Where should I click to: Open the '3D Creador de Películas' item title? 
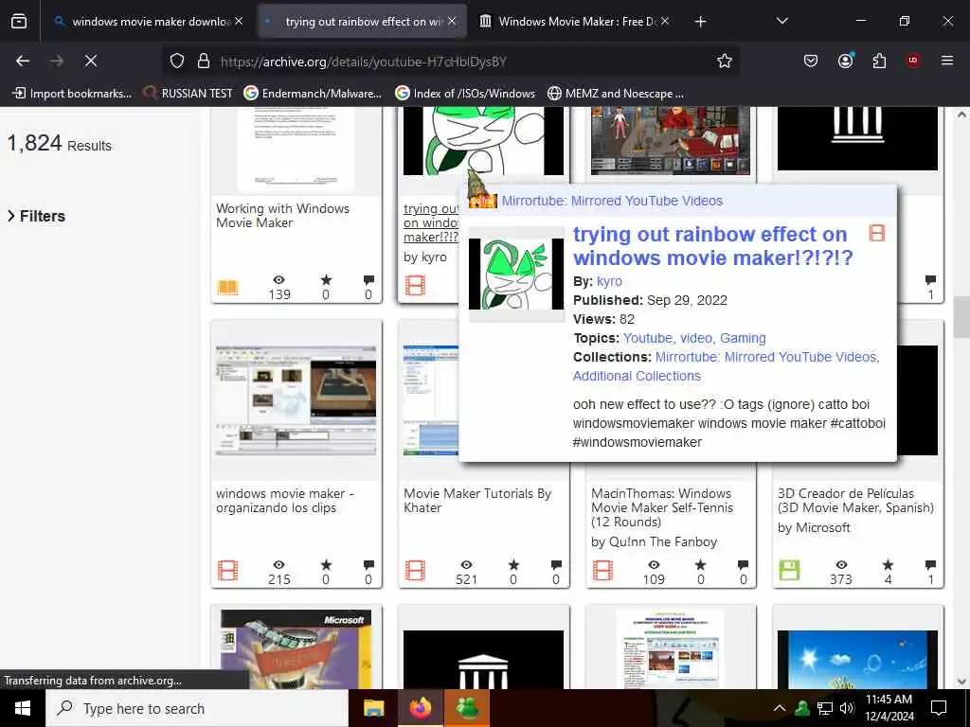855,501
